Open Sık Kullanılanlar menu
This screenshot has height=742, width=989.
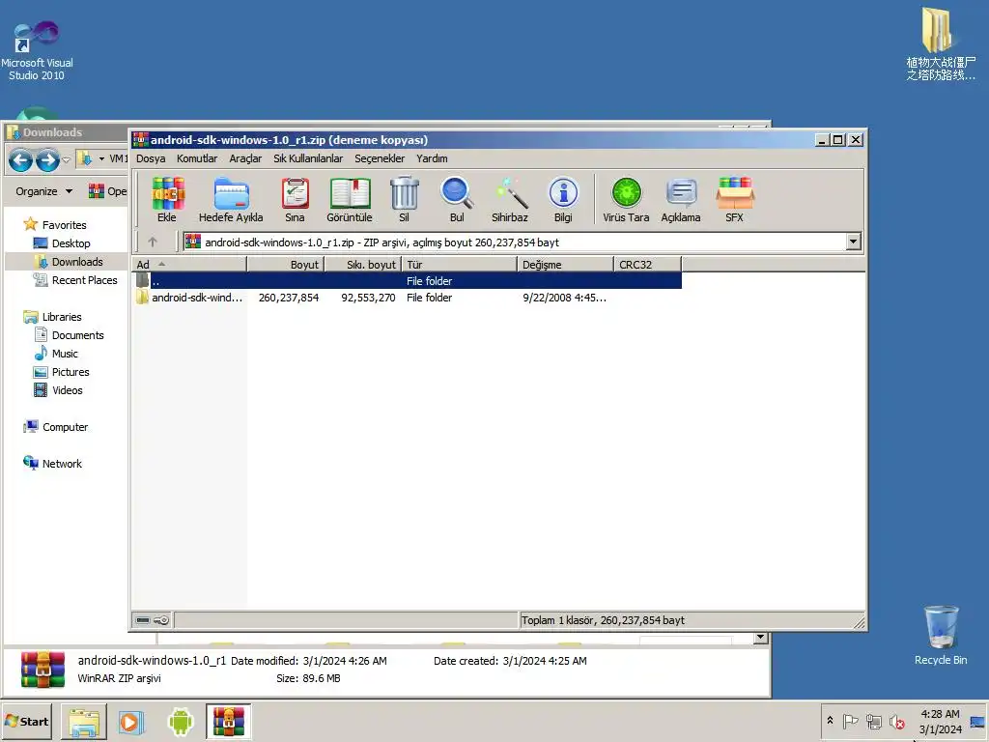(308, 158)
